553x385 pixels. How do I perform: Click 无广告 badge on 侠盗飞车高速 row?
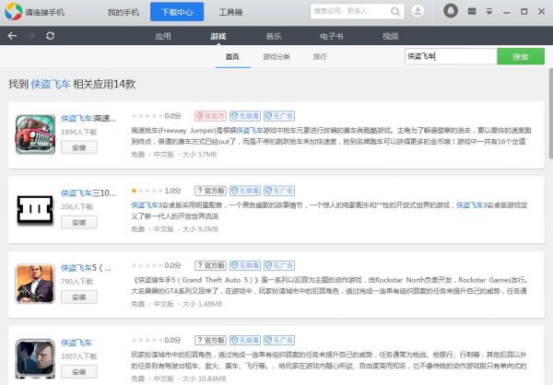(279, 116)
